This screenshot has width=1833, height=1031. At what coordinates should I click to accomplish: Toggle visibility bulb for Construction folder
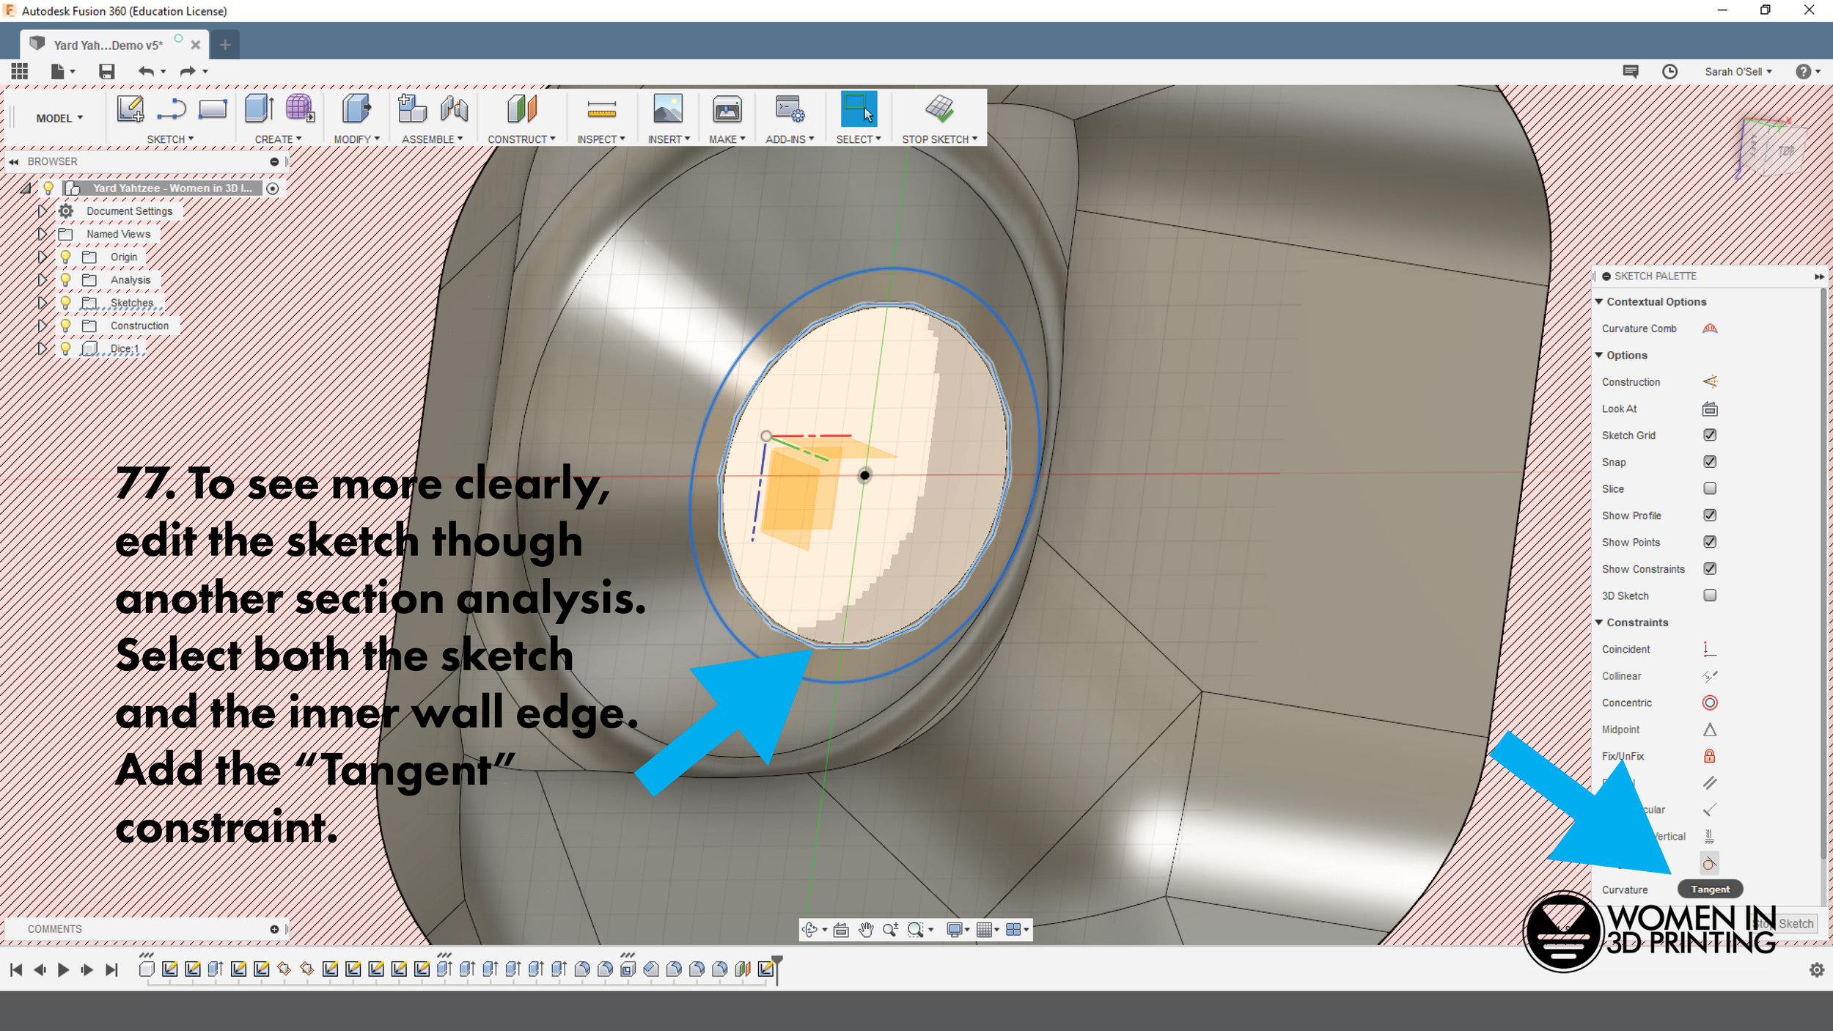tap(65, 326)
